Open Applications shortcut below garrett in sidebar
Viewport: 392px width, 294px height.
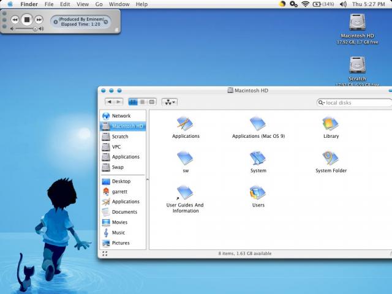pos(123,202)
